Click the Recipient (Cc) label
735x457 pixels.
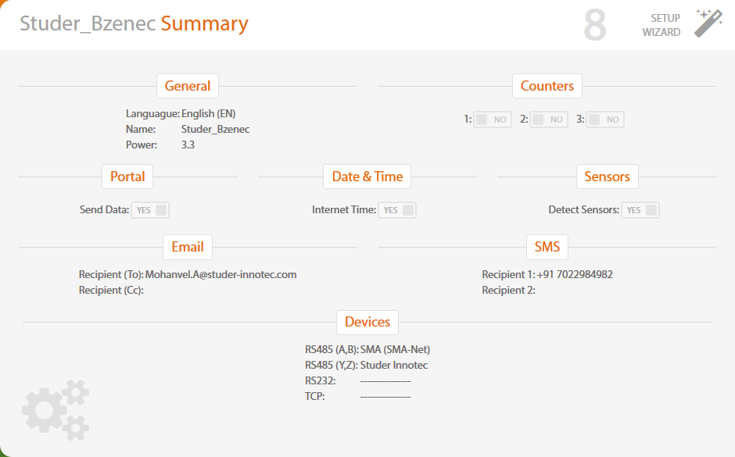click(x=111, y=291)
